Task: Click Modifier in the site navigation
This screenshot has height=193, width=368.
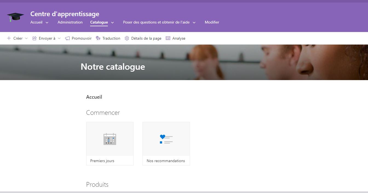Action: [x=212, y=22]
